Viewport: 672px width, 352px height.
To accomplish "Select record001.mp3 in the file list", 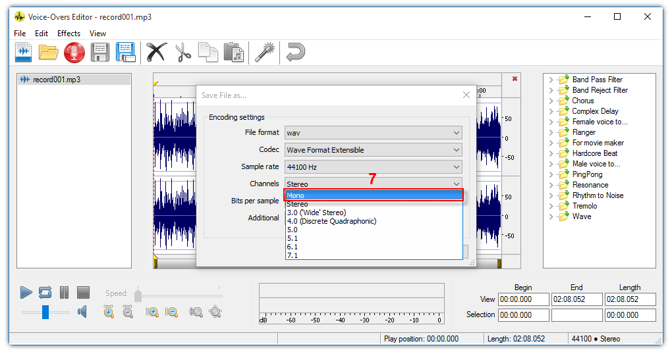I will pos(74,79).
